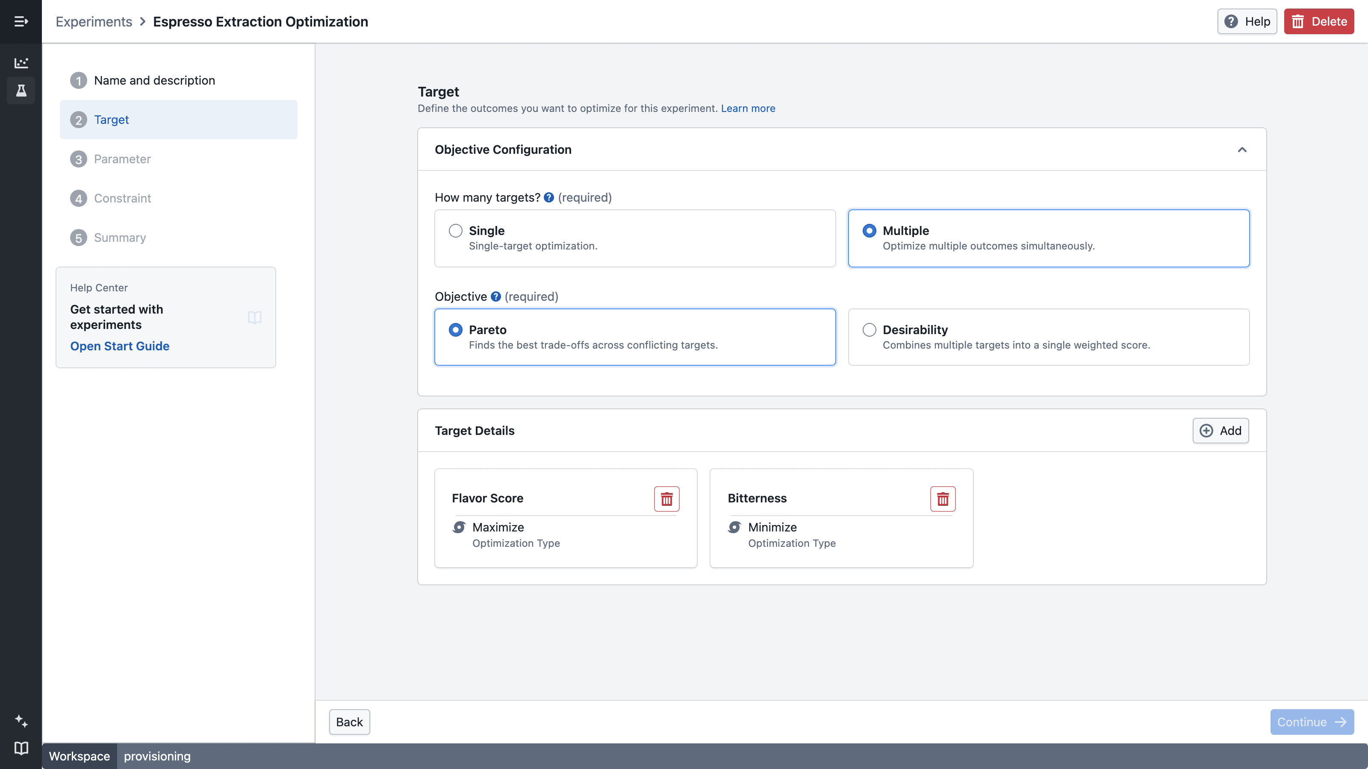Delete the Bitterness target
The height and width of the screenshot is (769, 1368).
(943, 499)
